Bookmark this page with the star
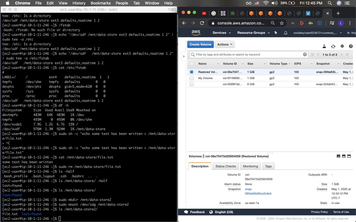This screenshot has width=356, height=222. point(282,23)
